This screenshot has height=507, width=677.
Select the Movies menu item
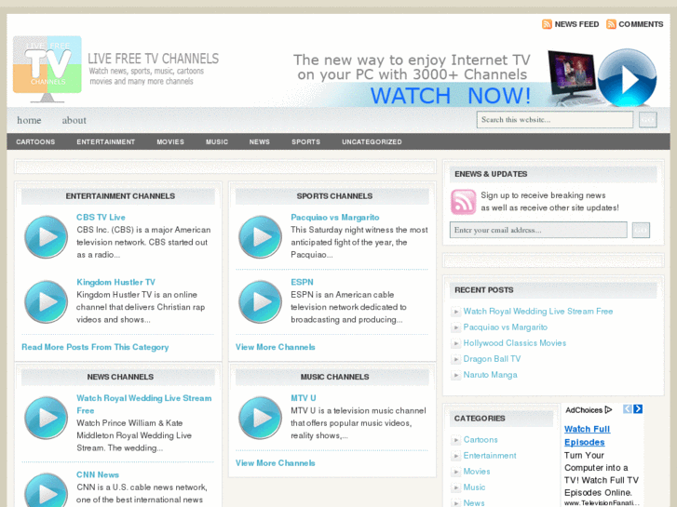(170, 142)
